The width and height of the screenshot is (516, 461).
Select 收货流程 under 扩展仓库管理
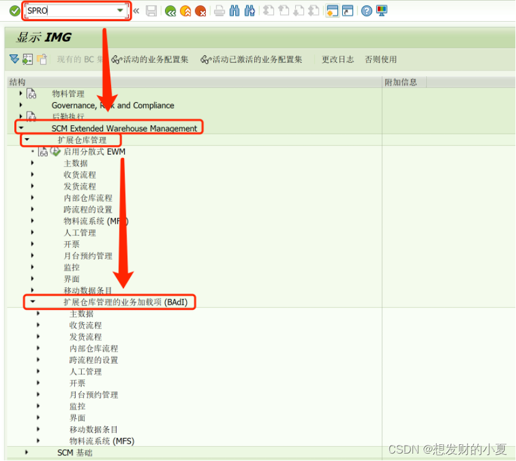(80, 175)
